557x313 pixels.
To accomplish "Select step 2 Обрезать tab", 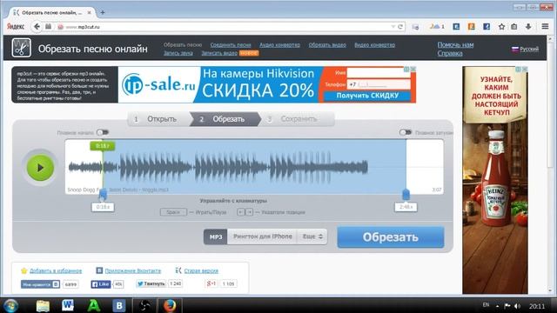I will click(x=225, y=119).
